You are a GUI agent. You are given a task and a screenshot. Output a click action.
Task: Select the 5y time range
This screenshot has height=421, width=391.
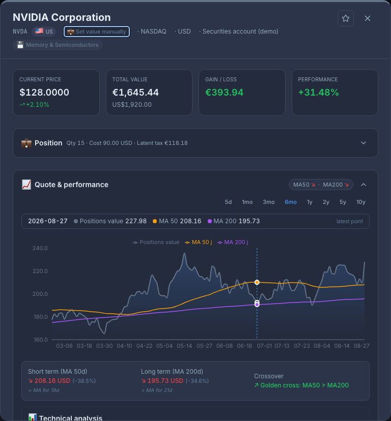(343, 202)
